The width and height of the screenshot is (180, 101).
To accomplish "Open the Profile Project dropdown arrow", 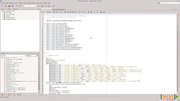I will [55, 6].
